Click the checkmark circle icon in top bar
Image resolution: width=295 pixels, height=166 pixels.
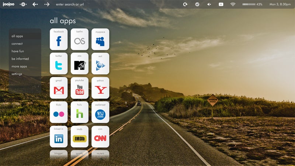click(x=197, y=4)
